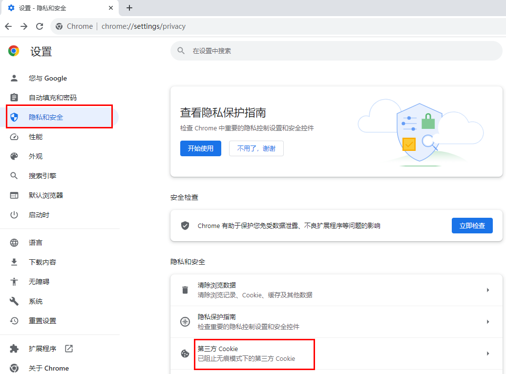Click the external link icon beside 扩展程序

(69, 349)
